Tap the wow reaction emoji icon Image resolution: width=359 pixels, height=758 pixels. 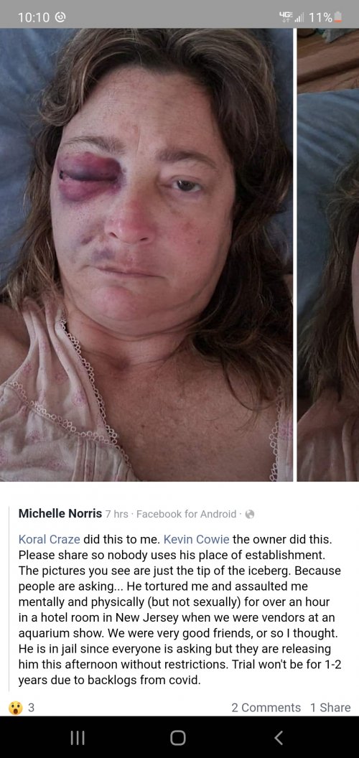click(16, 708)
